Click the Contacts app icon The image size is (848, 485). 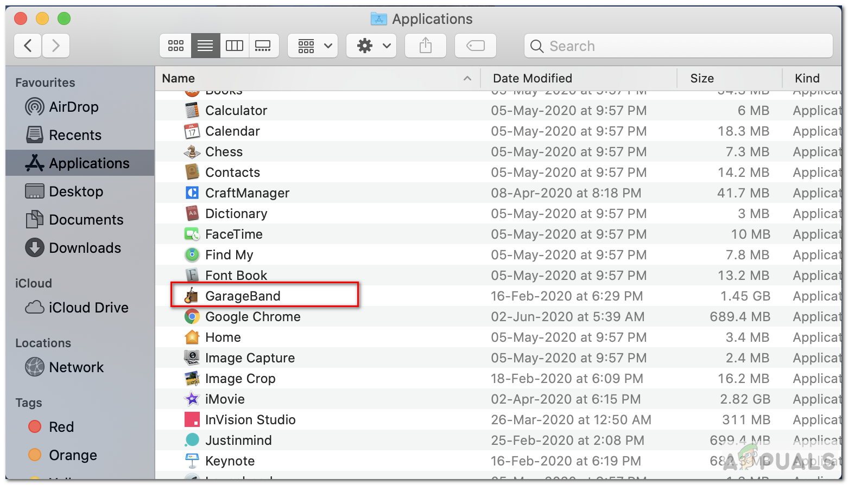pos(192,172)
